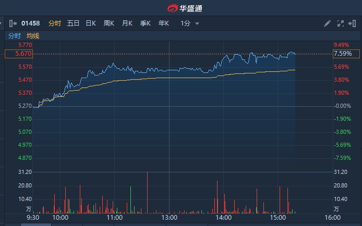Image resolution: width=362 pixels, height=226 pixels.
Task: Click the 7.59% change label on right axis
Action: [343, 54]
